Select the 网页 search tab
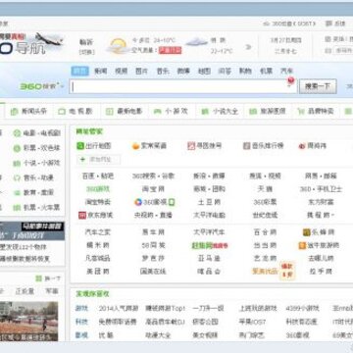The width and height of the screenshot is (353, 353). [79, 71]
